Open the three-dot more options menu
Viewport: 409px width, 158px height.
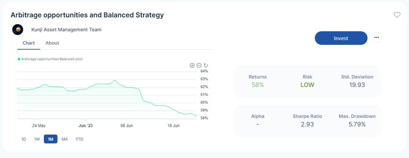[x=377, y=38]
